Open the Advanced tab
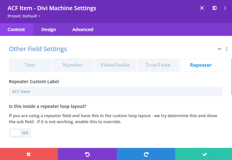The height and width of the screenshot is (160, 232). tap(83, 30)
